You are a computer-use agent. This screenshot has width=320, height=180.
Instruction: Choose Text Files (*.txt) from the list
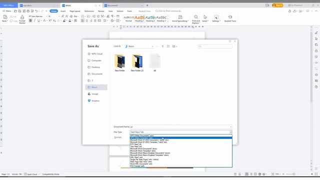(x=181, y=146)
